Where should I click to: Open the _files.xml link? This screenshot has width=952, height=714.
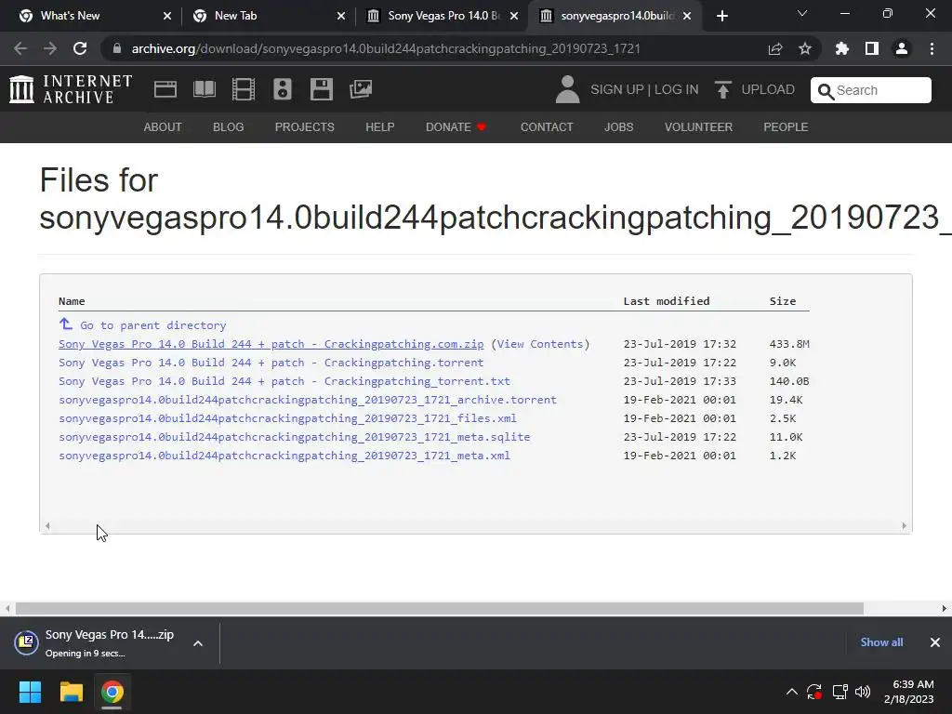pyautogui.click(x=287, y=419)
